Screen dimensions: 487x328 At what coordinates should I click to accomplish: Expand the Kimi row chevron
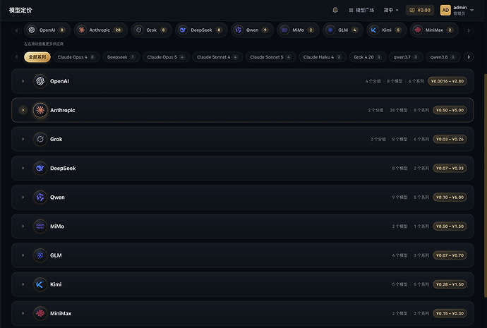[x=23, y=284]
